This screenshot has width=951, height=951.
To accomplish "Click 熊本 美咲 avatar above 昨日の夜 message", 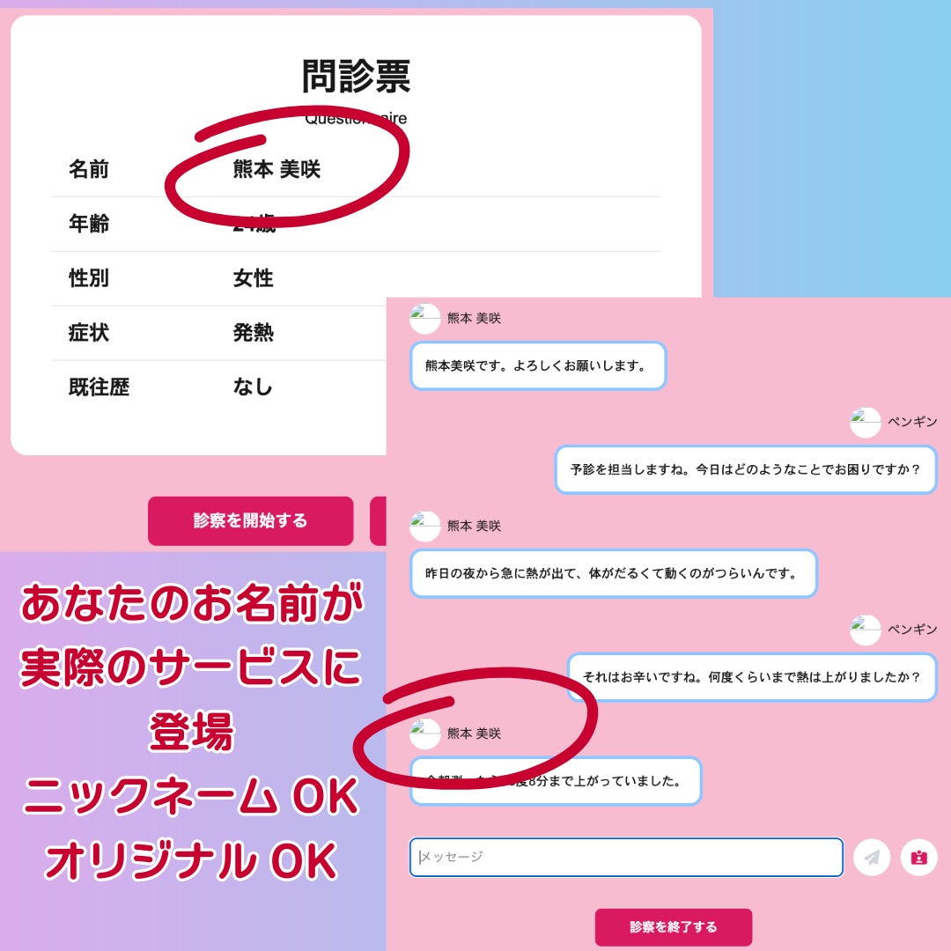I will pyautogui.click(x=424, y=526).
